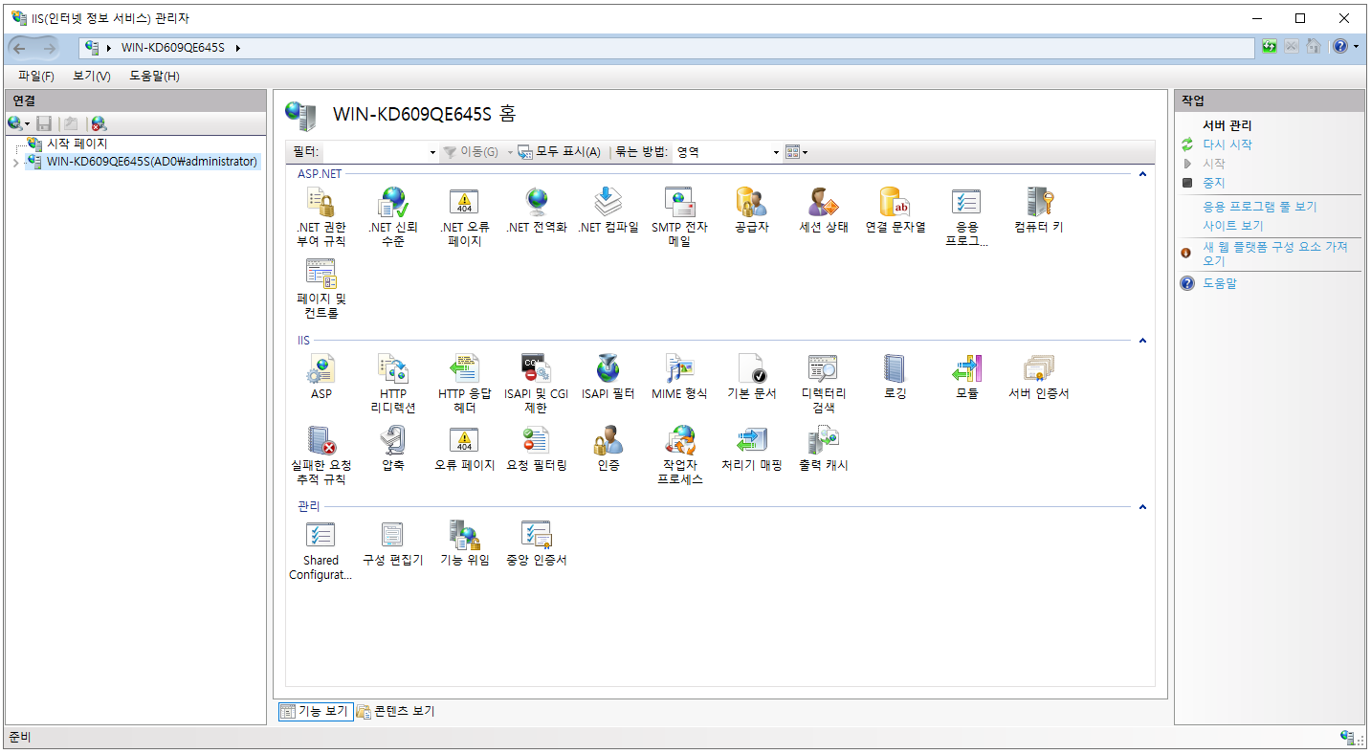Open 디렉터리 검색 feature
Image resolution: width=1371 pixels, height=754 pixels.
click(824, 384)
